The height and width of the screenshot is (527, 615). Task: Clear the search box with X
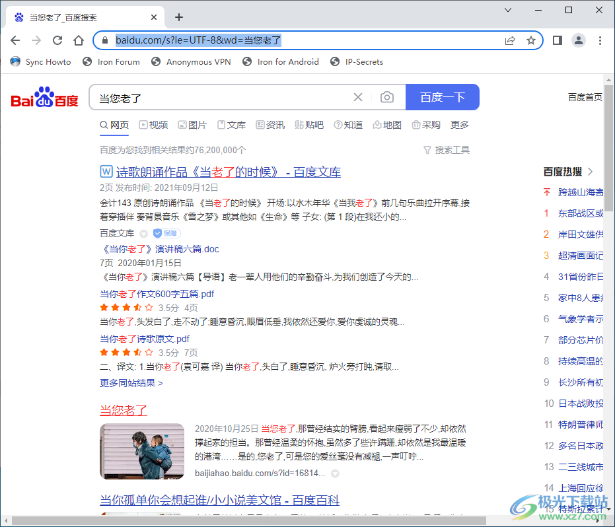pyautogui.click(x=358, y=97)
